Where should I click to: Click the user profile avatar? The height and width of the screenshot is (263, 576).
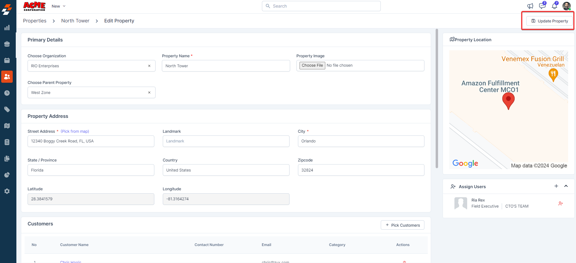[566, 6]
